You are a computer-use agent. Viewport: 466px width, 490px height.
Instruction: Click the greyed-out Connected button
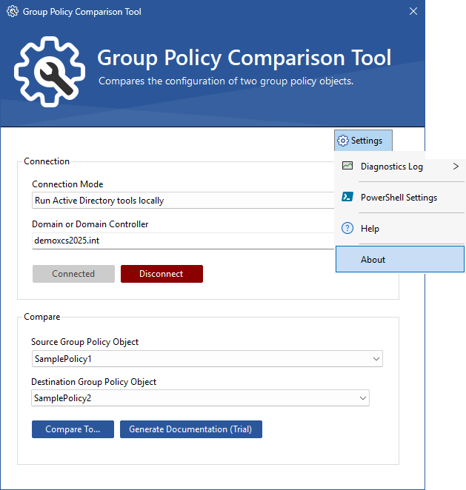click(73, 274)
